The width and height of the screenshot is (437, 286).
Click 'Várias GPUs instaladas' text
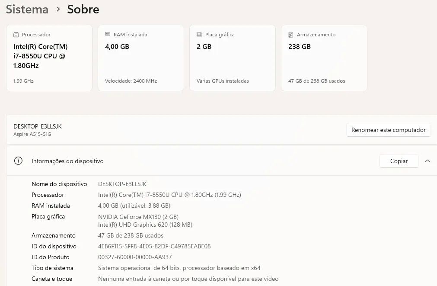(x=223, y=81)
